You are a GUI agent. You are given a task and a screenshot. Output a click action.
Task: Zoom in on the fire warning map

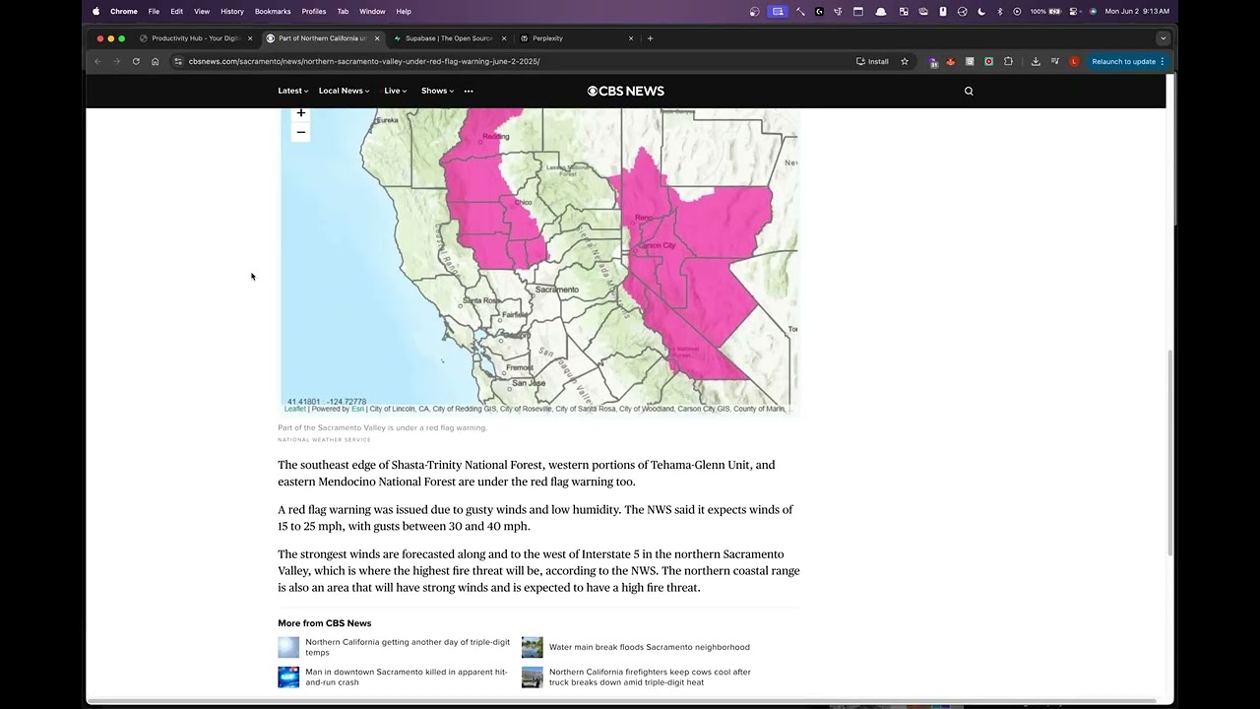[x=300, y=114]
